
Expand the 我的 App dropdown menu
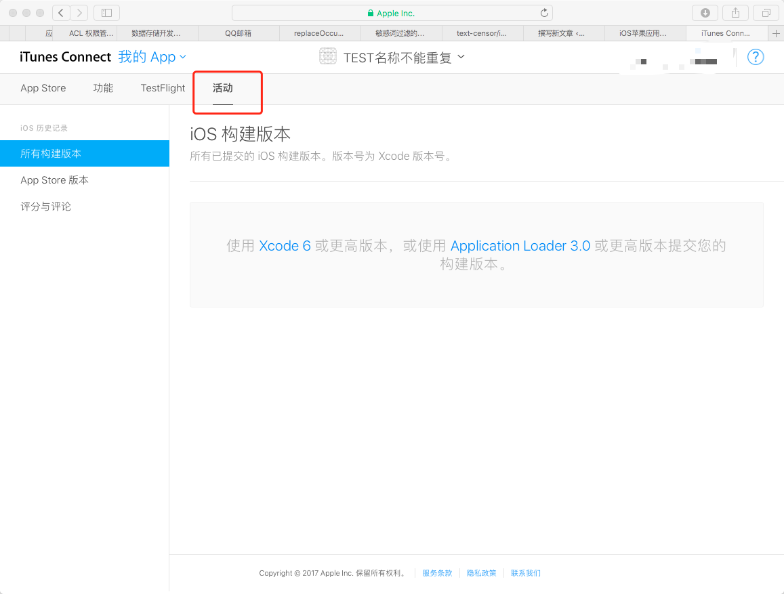[152, 57]
